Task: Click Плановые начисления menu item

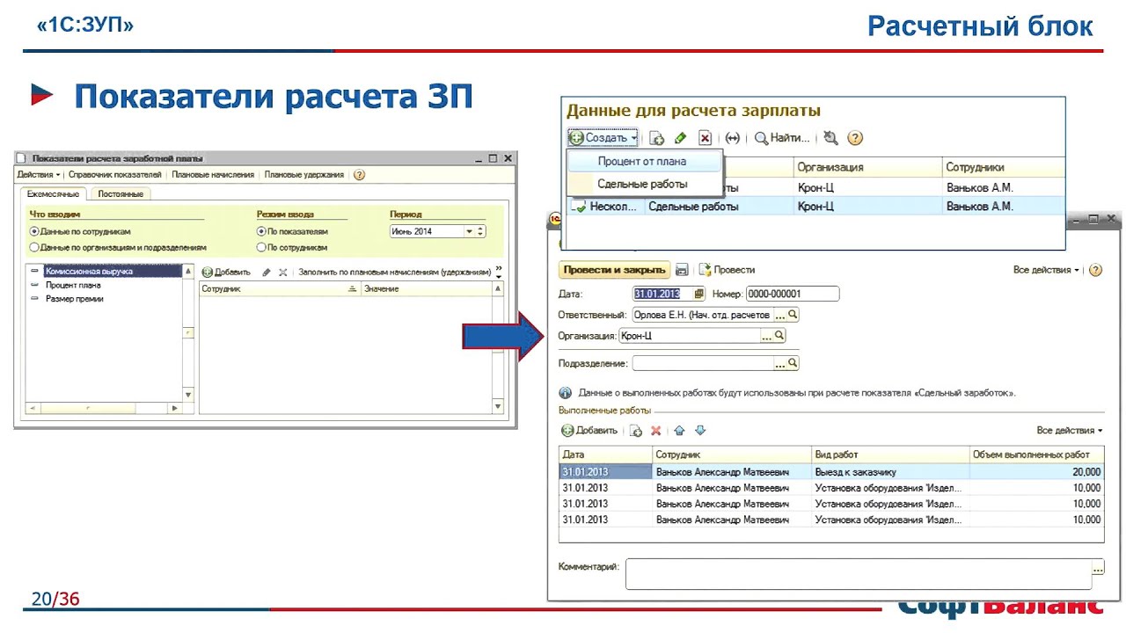Action: coord(213,175)
